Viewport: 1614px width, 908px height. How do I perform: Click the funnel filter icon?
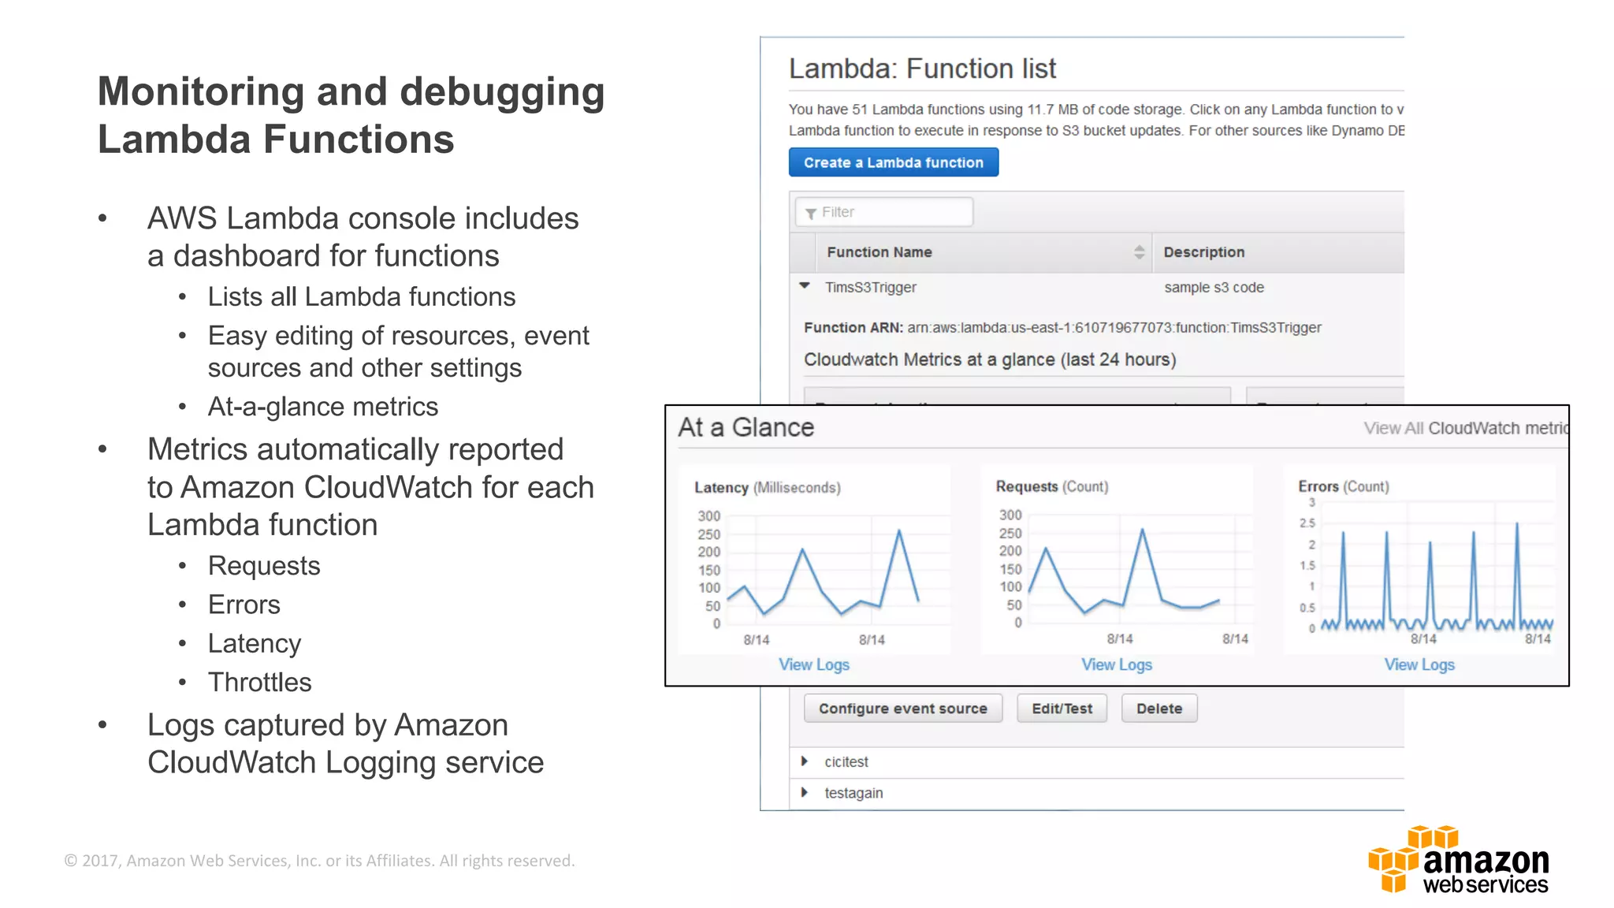point(810,214)
